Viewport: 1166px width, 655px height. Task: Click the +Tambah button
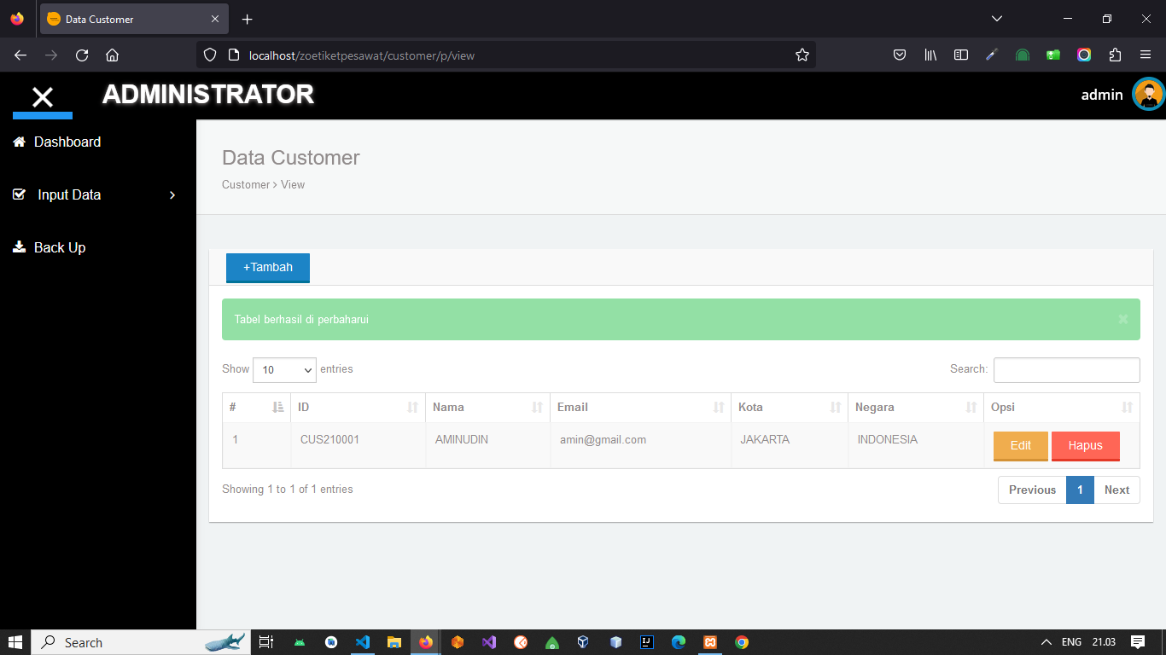268,268
